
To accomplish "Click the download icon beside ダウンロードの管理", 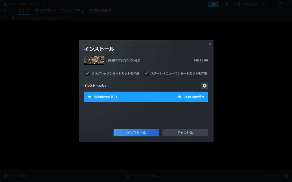I will coord(128,176).
